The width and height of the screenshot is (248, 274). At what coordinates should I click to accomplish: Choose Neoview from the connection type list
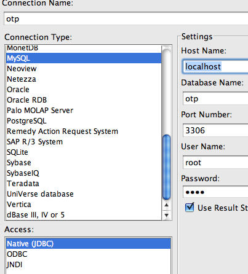tap(84, 69)
